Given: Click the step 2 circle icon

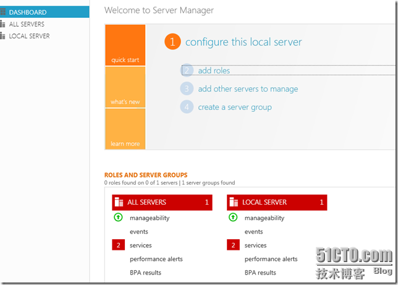Looking at the screenshot, I should [x=187, y=70].
